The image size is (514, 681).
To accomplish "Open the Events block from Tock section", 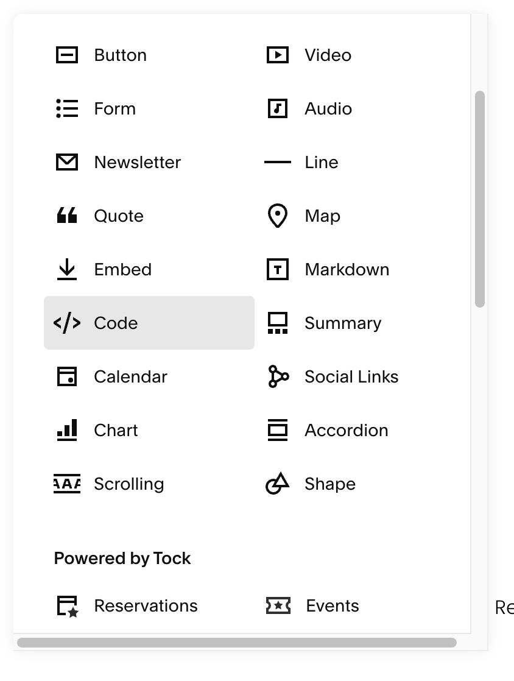I will (x=277, y=605).
